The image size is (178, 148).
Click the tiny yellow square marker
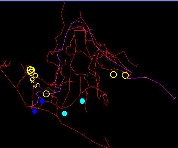34,86
